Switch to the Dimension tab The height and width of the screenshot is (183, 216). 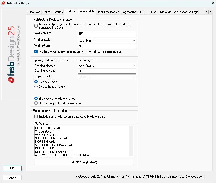click(34, 12)
